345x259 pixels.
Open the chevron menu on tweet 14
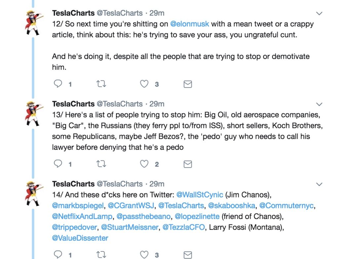319,184
